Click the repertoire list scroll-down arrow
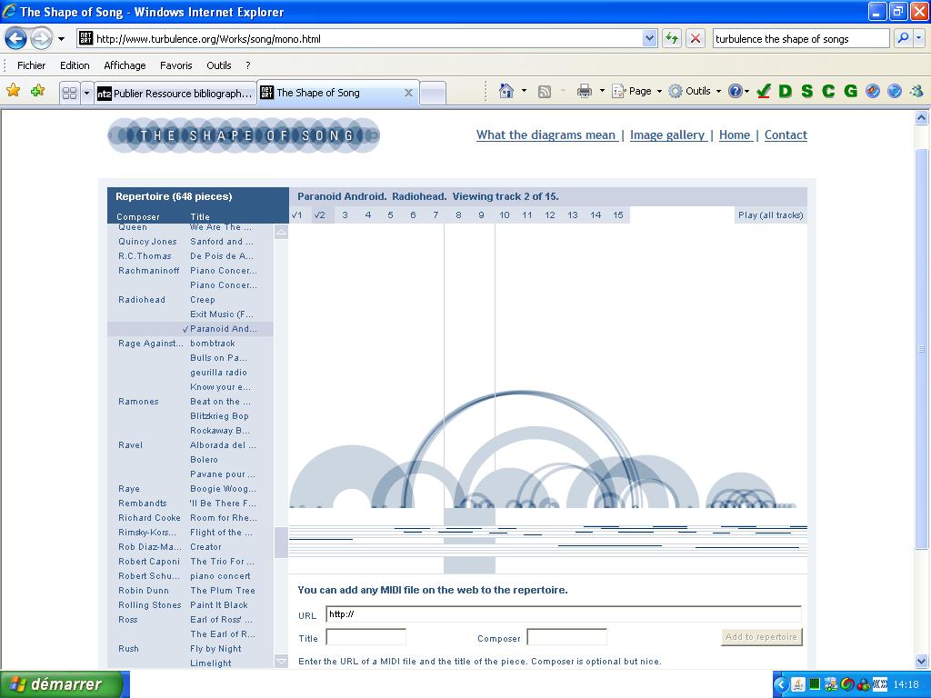The height and width of the screenshot is (698, 931). pyautogui.click(x=282, y=662)
